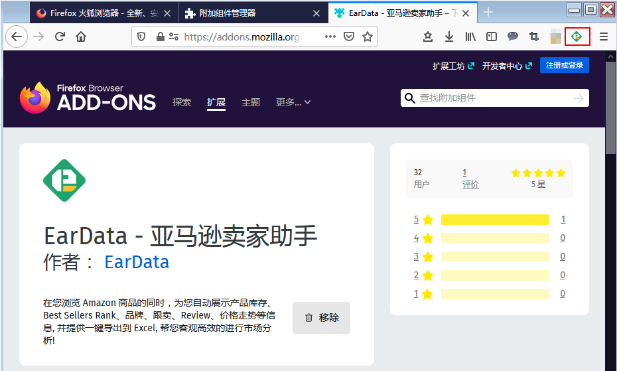Click the 5-star rating bar
The width and height of the screenshot is (617, 371).
(x=495, y=220)
